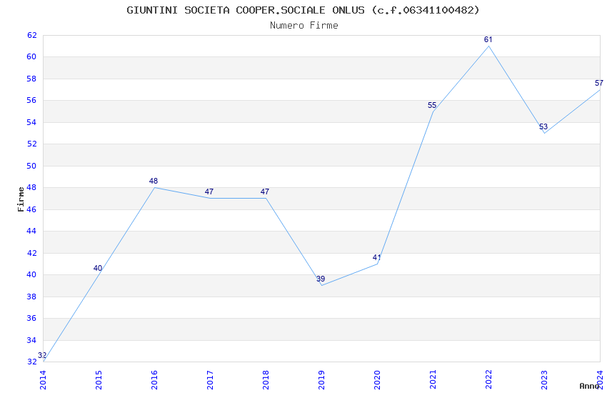Click the y-axis tick value 44
Screen dimensions: 607x393
(31, 231)
